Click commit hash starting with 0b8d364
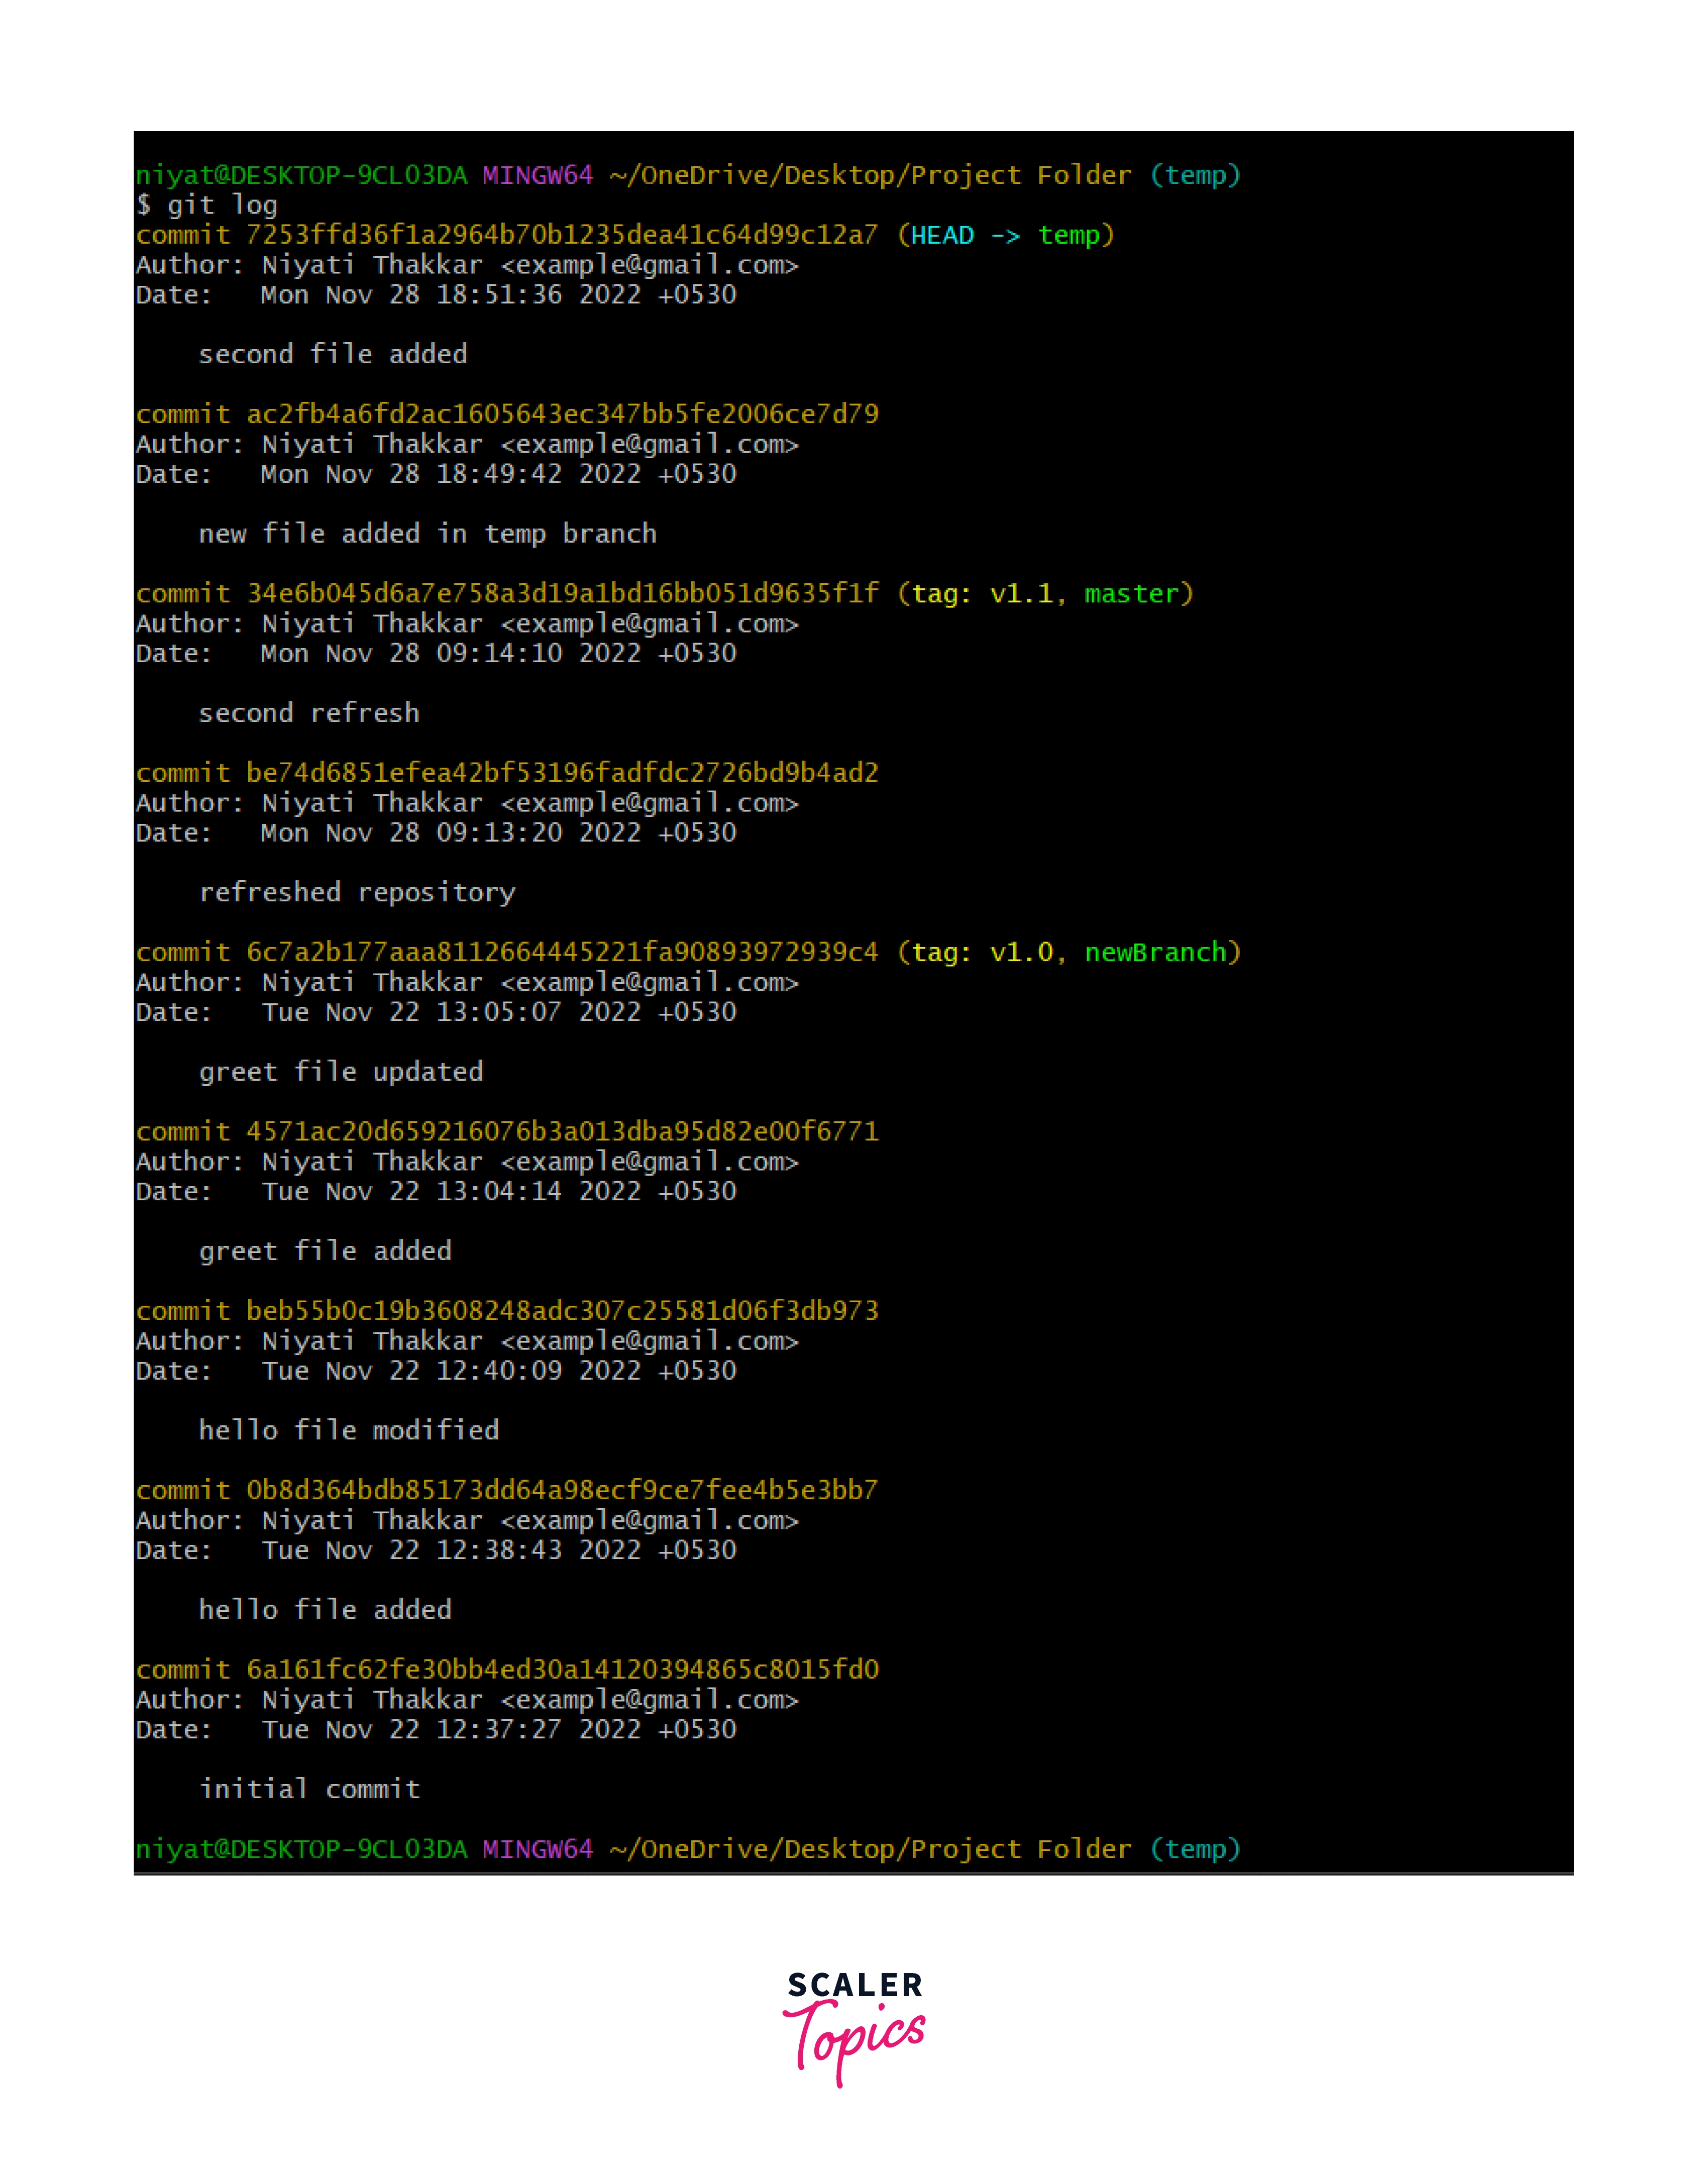Screen dimensions: 1708x2182 [x=561, y=1490]
